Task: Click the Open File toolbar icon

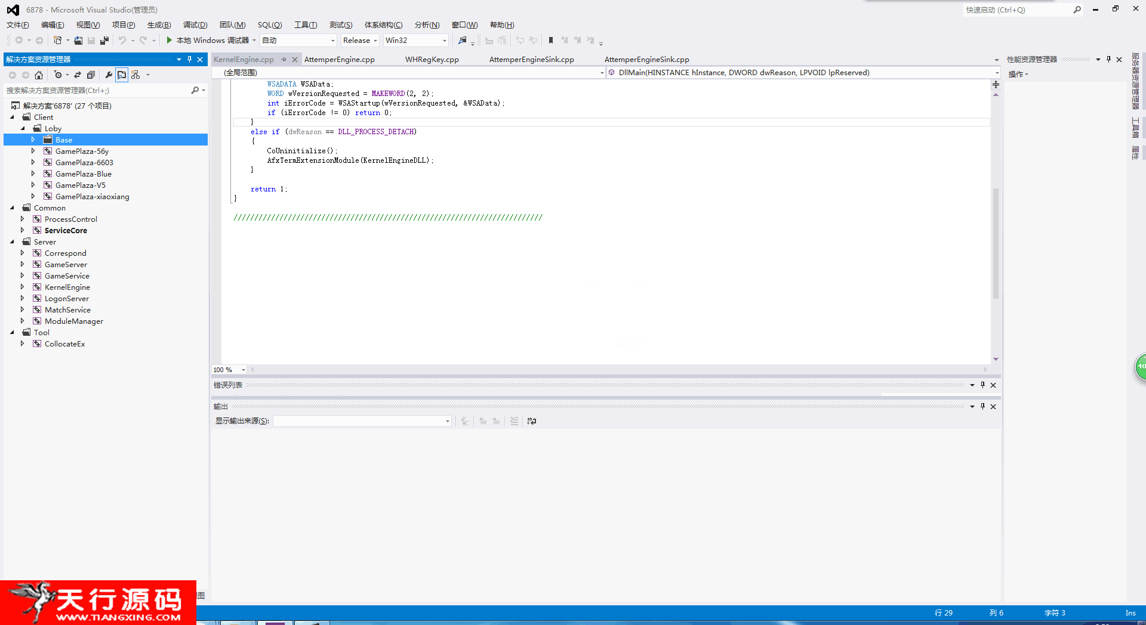Action: (78, 40)
